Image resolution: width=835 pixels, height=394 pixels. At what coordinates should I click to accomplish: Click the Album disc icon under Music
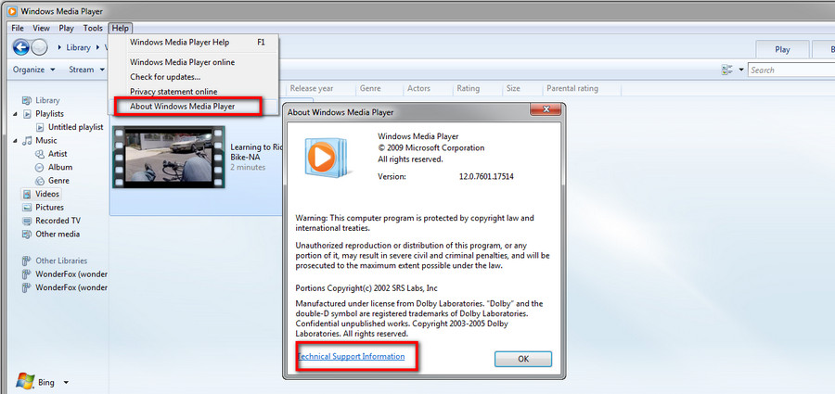point(39,167)
